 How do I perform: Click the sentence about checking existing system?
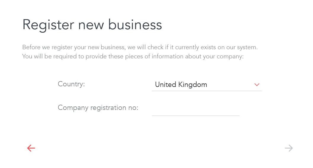point(140,47)
